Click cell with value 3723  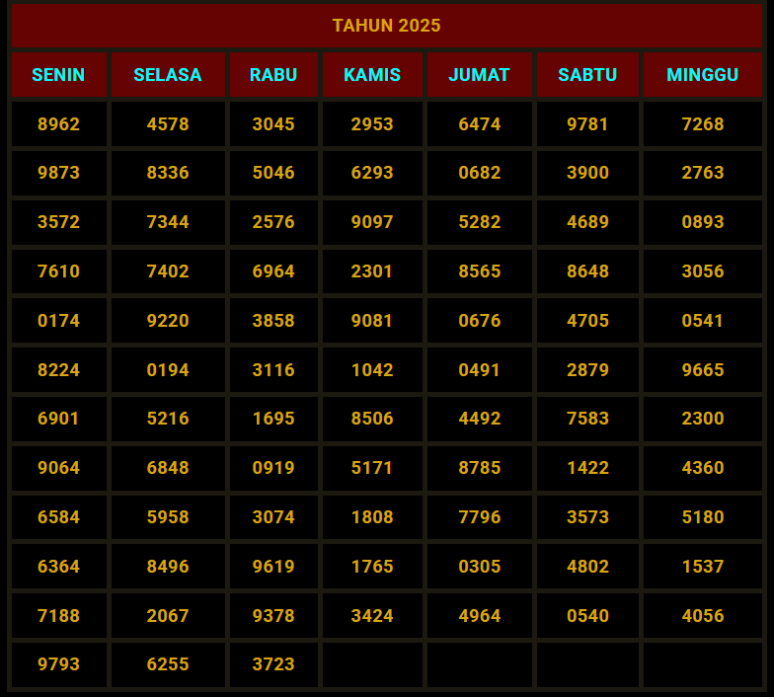[x=273, y=664]
